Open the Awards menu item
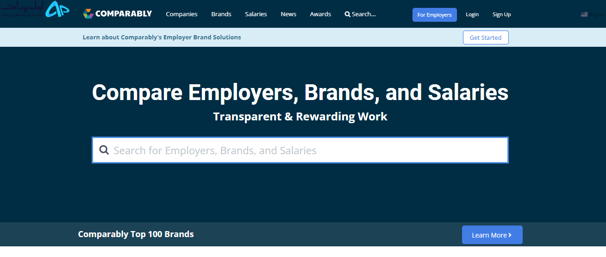This screenshot has height=257, width=606. point(320,14)
